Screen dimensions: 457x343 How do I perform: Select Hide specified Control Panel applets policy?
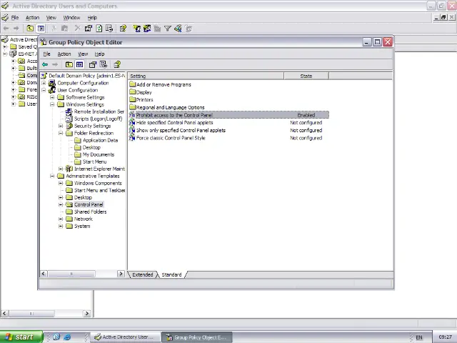coord(174,123)
